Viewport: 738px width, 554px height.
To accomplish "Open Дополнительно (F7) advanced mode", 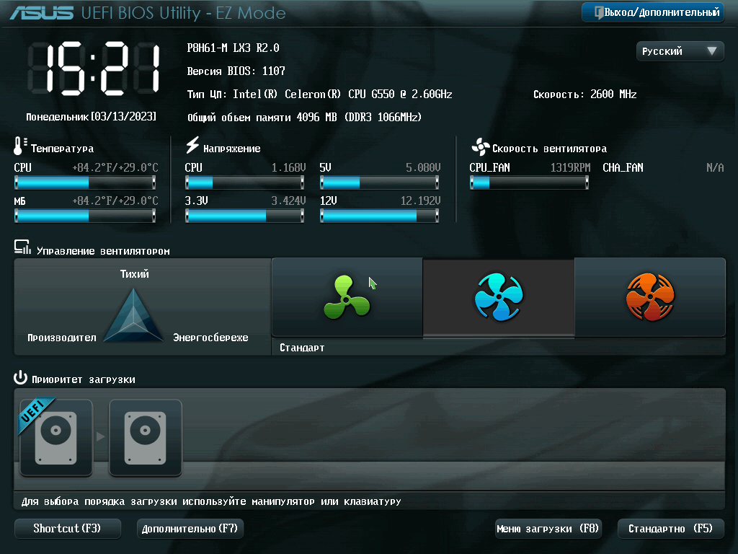I will coord(190,529).
